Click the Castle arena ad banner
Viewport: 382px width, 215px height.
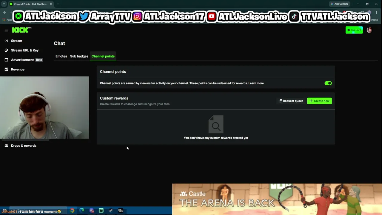(277, 199)
